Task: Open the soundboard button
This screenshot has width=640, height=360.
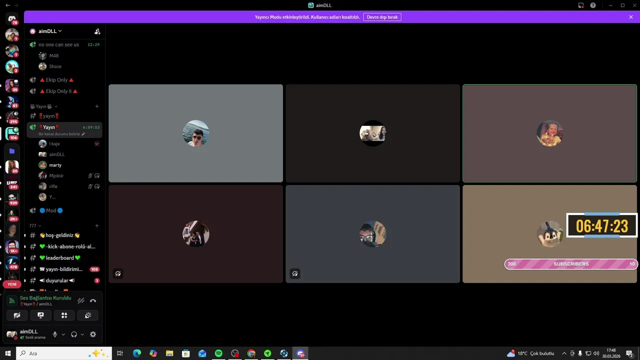Action: (x=88, y=315)
